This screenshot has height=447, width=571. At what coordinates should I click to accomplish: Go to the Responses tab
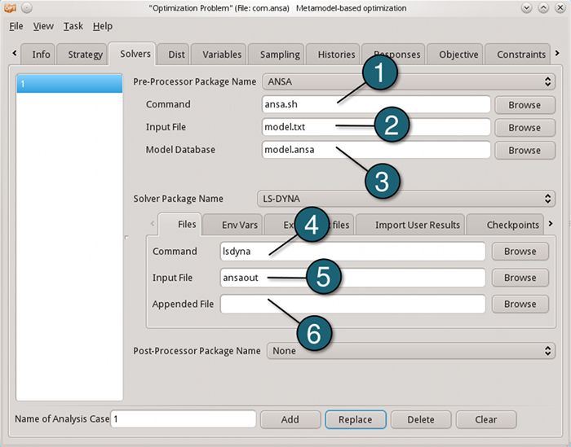pos(393,55)
